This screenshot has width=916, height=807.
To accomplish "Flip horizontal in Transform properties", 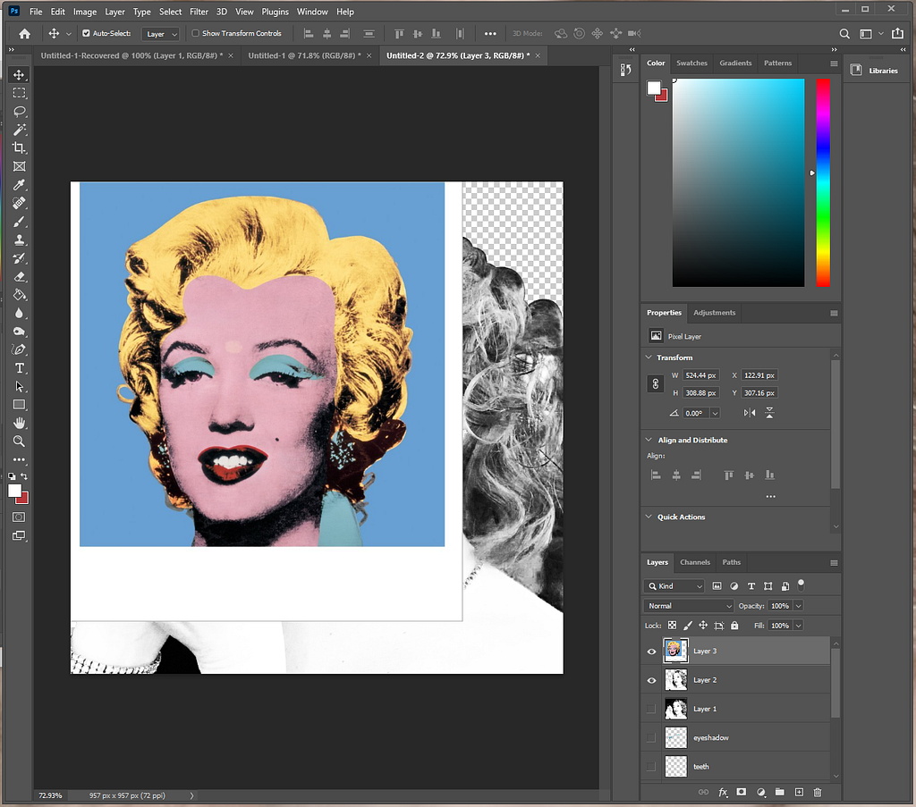I will [750, 413].
